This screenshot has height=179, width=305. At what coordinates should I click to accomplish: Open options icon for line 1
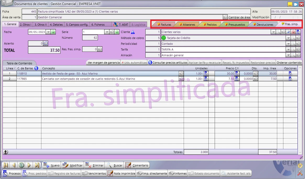pos(290,74)
